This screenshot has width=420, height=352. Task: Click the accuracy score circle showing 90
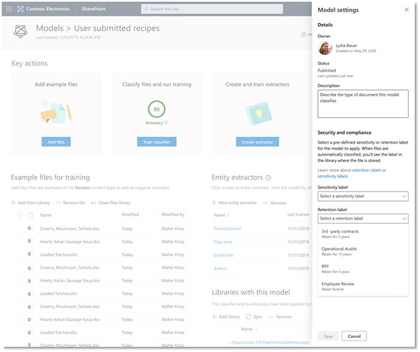(x=157, y=110)
